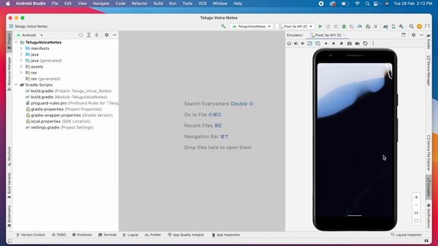Start debugging with the green bug icon
This screenshot has width=438, height=246.
(344, 27)
